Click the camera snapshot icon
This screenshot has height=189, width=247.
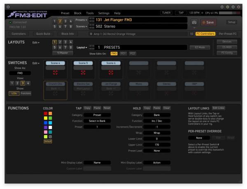click(x=194, y=23)
